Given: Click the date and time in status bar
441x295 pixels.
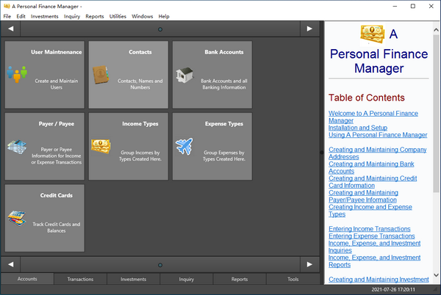Looking at the screenshot, I should (393, 289).
